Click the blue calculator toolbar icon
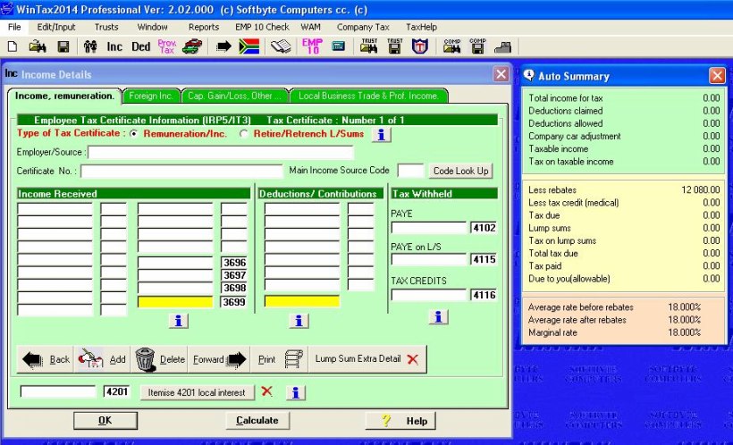Viewport: 733px width, 445px height. (339, 46)
